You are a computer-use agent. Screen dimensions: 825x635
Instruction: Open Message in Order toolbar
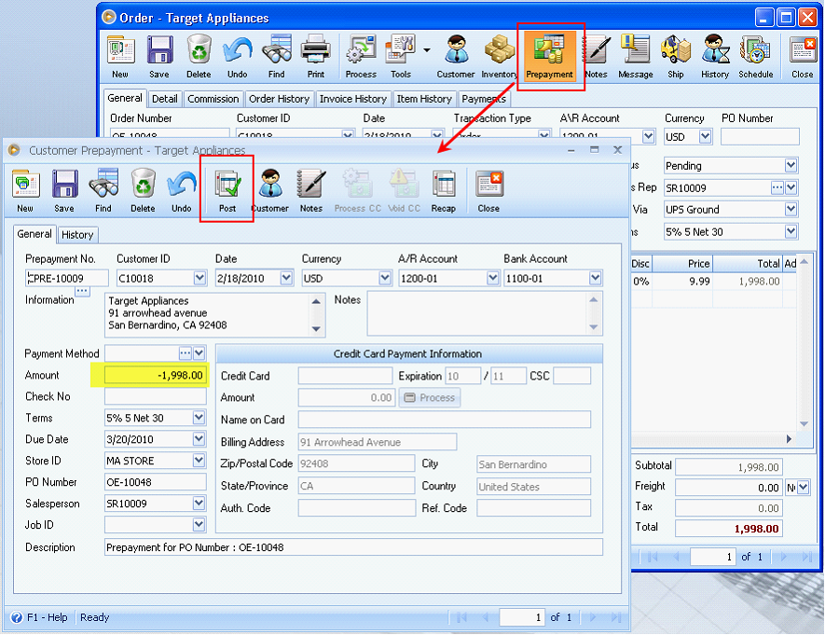tap(636, 57)
